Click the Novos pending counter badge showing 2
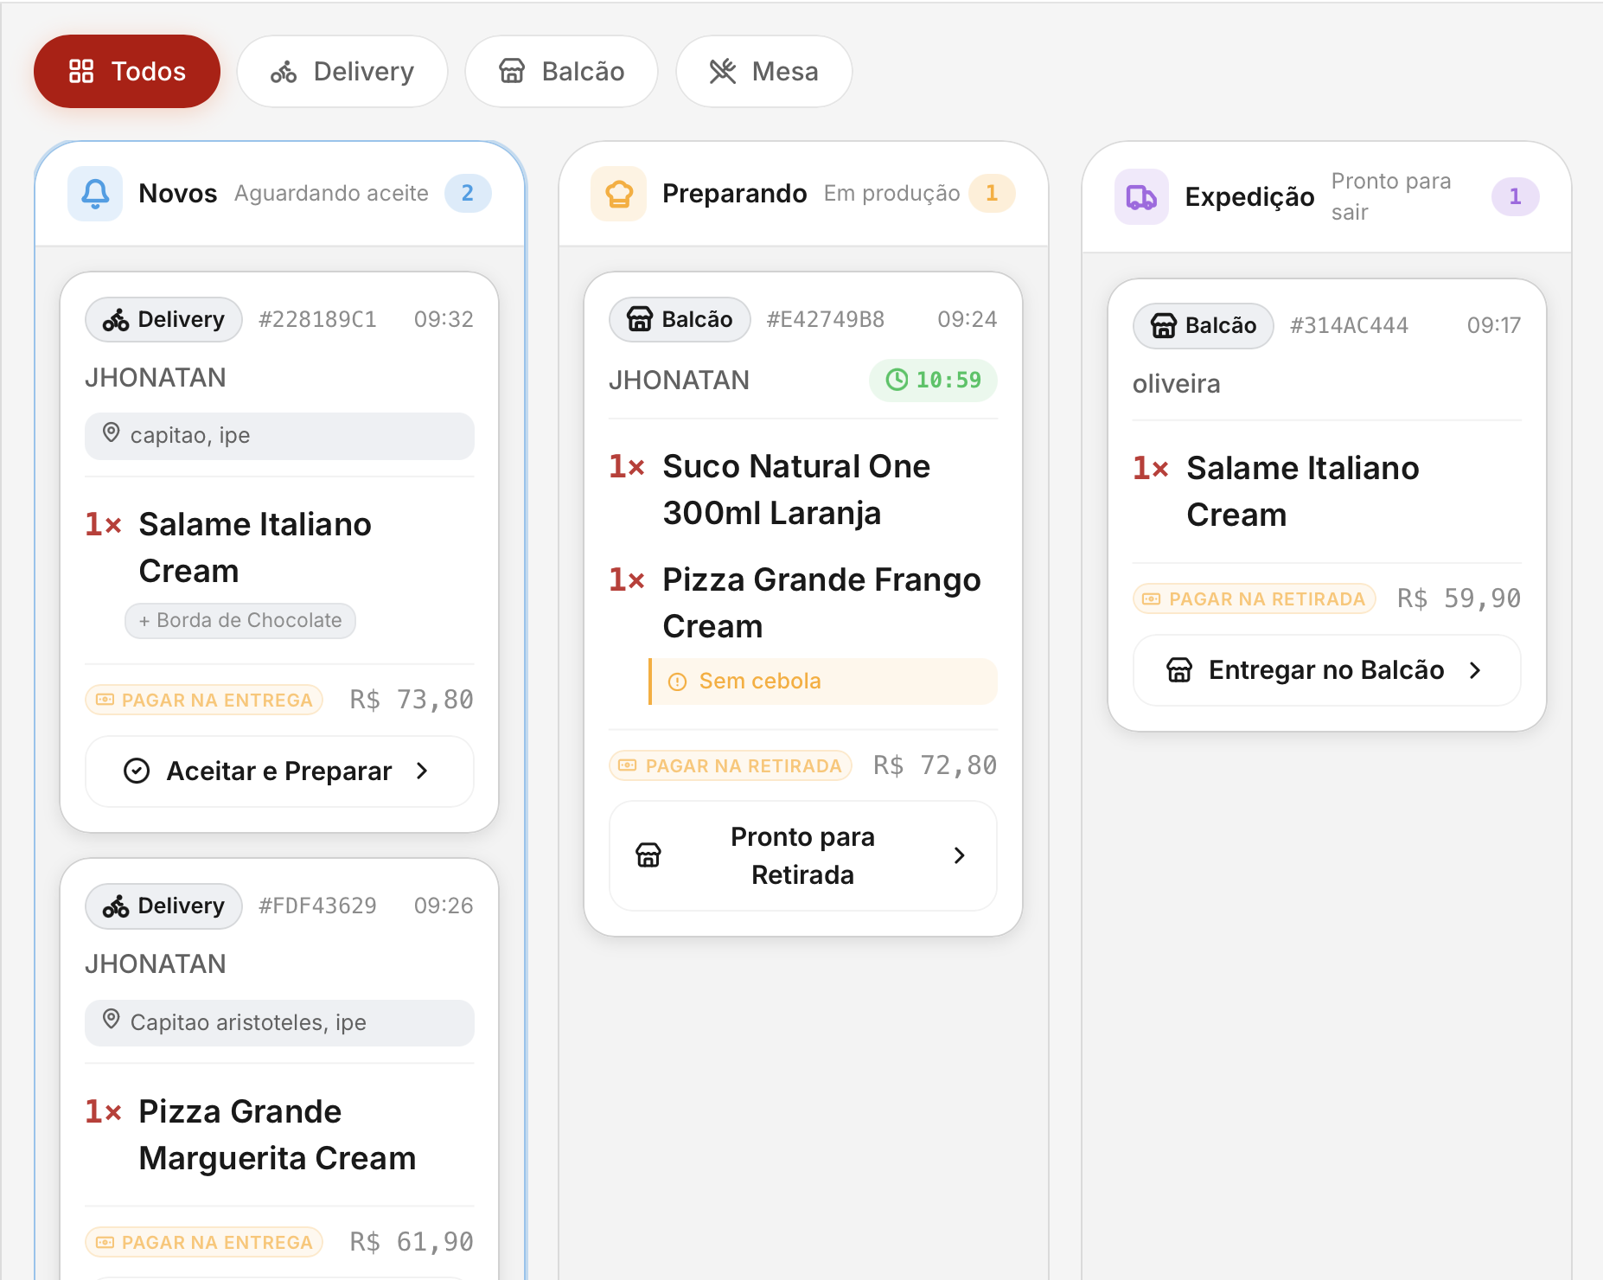Viewport: 1603px width, 1280px height. (x=468, y=193)
